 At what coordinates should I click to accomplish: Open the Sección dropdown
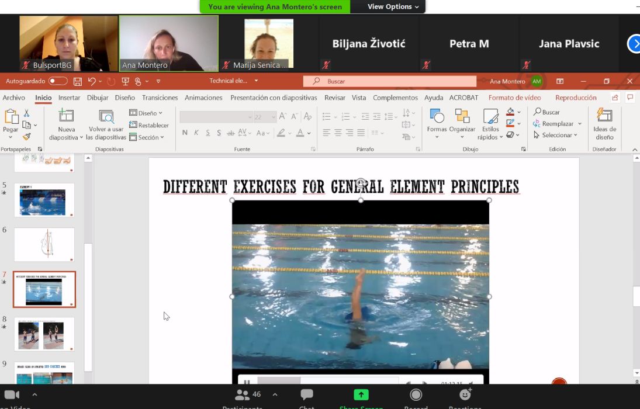pyautogui.click(x=147, y=137)
